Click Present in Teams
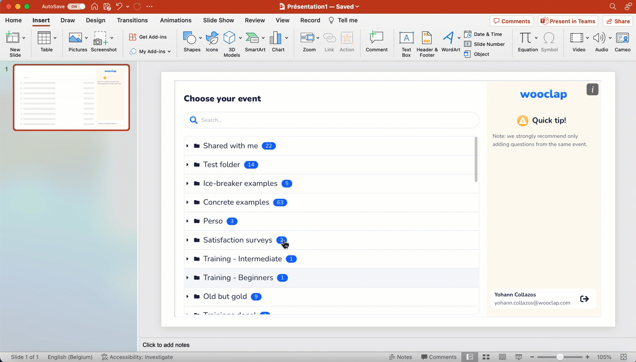This screenshot has width=636, height=362. (568, 21)
